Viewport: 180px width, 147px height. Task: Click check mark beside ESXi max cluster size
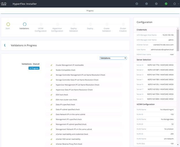tap(51, 100)
